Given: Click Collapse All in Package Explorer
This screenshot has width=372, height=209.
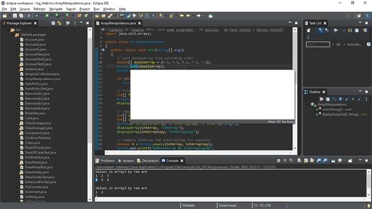Looking at the screenshot, I should (53, 23).
